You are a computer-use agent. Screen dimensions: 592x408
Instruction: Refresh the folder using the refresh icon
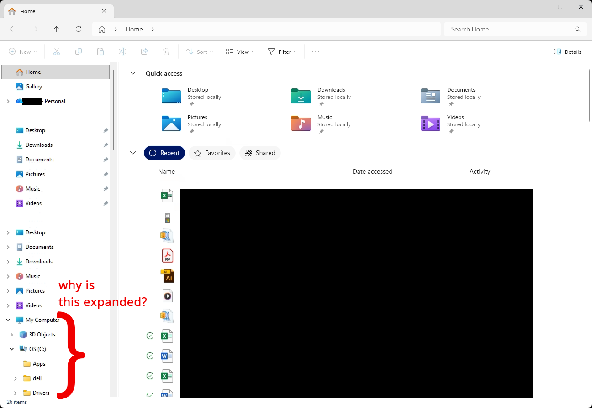click(79, 29)
